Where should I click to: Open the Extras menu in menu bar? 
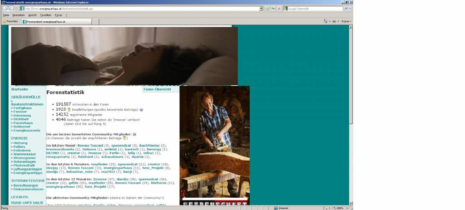pos(59,15)
